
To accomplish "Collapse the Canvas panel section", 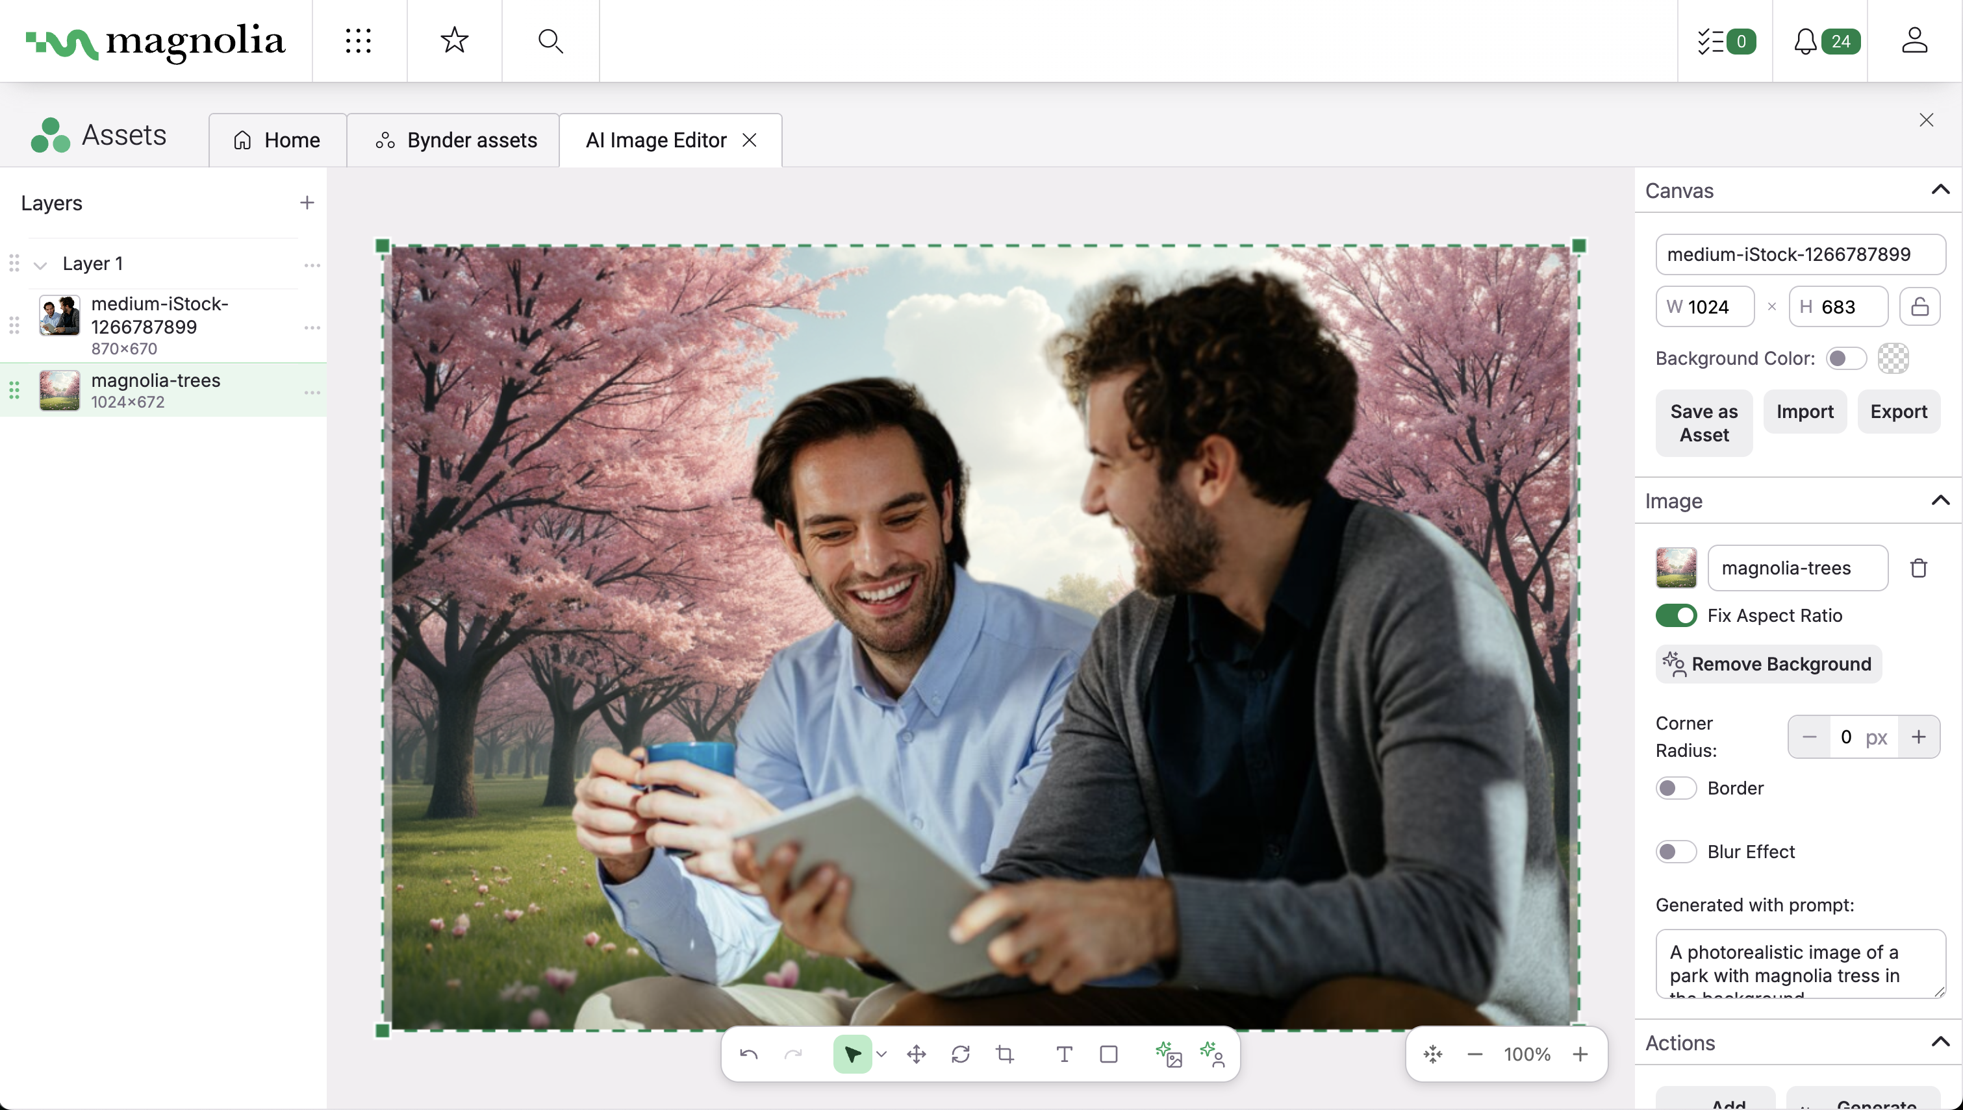I will pyautogui.click(x=1940, y=190).
